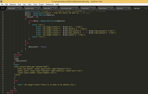Image resolution: width=148 pixels, height=94 pixels.
Task: Close the add.php tab
Action: coord(129,8)
